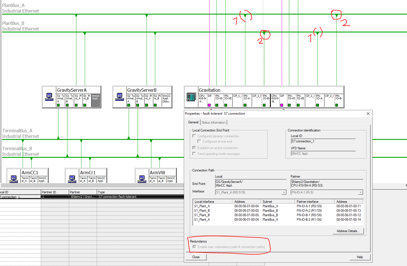407x266 pixels.
Task: Click the Local ID input field
Action: (323, 141)
